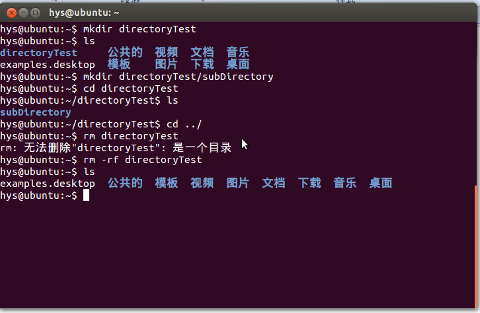Click the orange scrollbar at the right edge
Viewport: 480px width, 313px height.
pos(475,247)
